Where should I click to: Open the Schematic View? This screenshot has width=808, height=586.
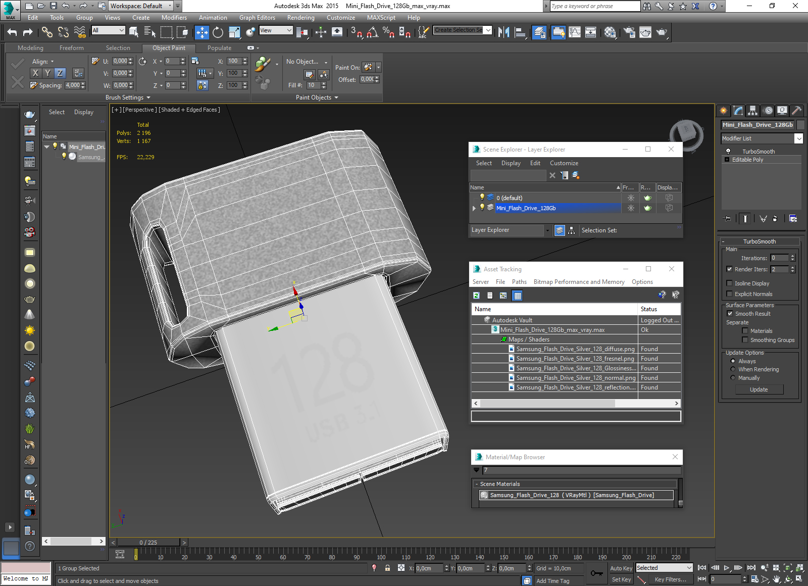(591, 32)
